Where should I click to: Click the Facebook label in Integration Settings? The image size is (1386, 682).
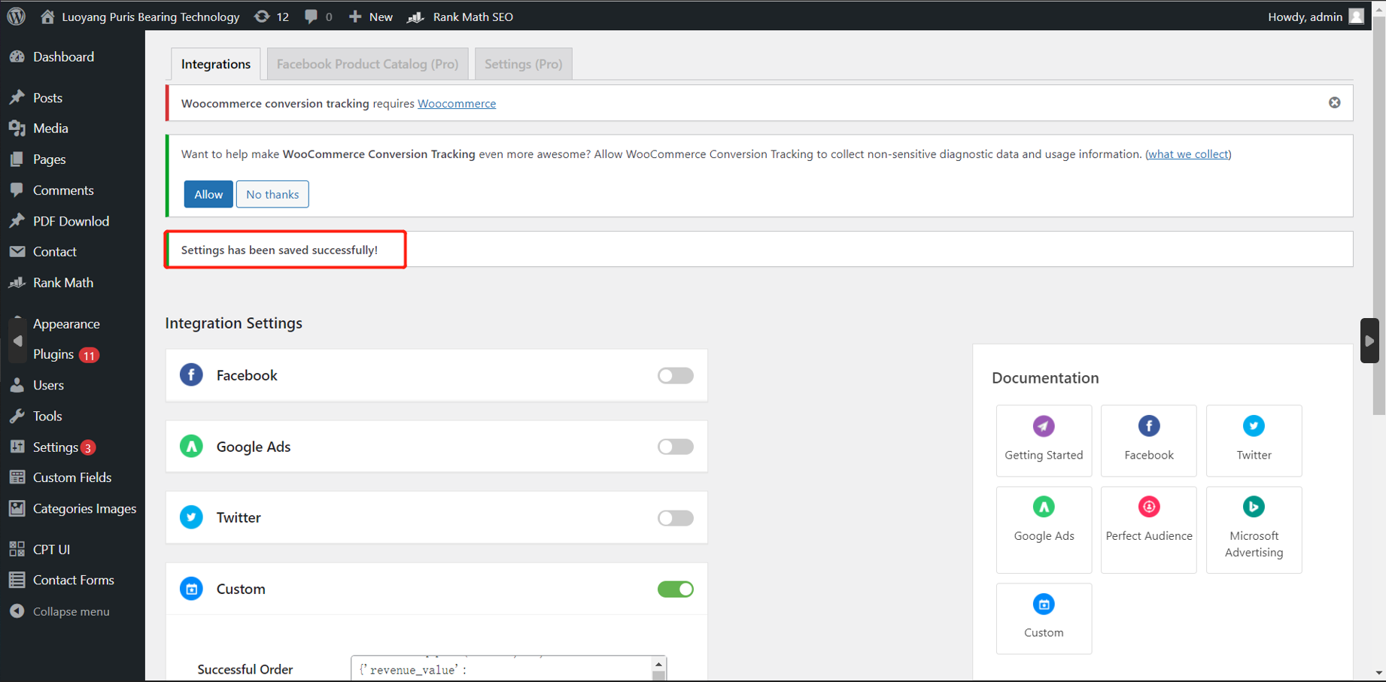tap(247, 375)
